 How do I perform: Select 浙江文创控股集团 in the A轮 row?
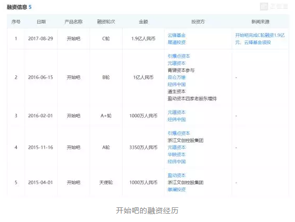coord(185,140)
